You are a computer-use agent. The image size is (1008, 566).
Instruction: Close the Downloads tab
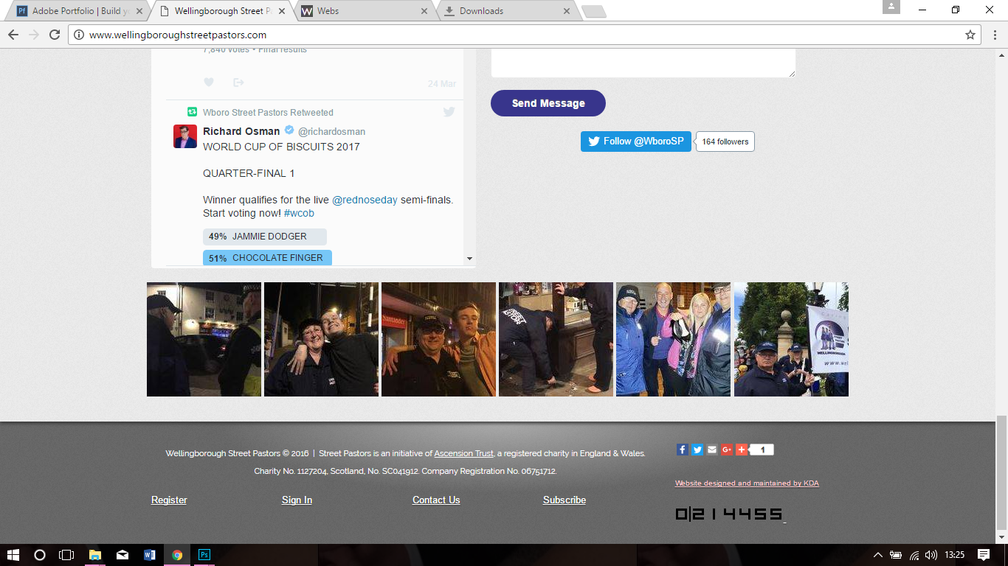pos(567,11)
